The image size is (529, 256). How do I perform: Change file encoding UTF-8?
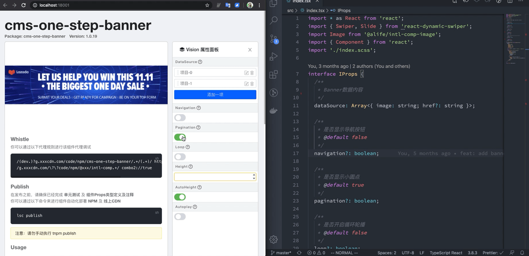point(408,253)
